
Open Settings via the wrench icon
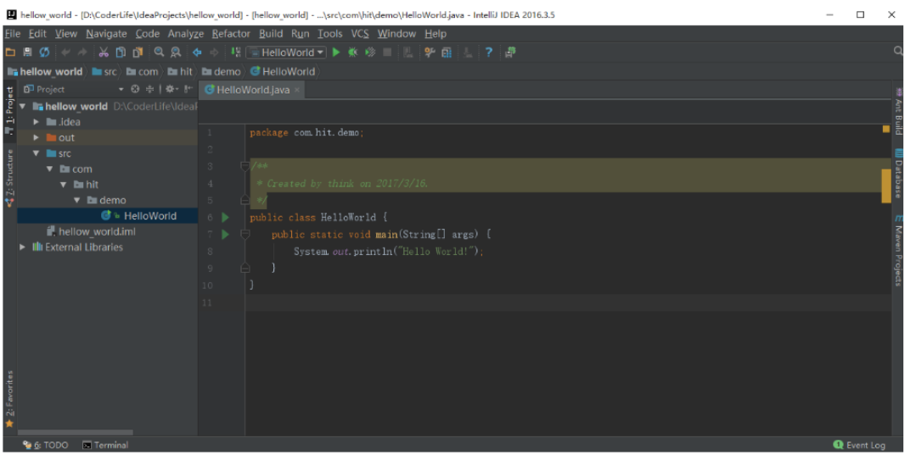click(x=430, y=53)
